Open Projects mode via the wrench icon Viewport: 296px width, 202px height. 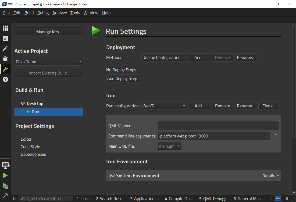pyautogui.click(x=6, y=69)
